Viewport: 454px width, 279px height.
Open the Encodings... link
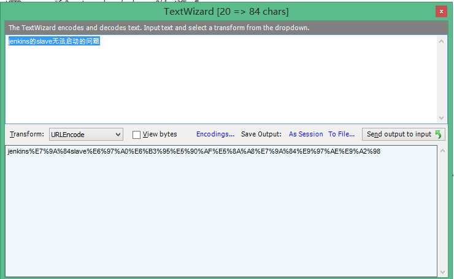point(215,134)
